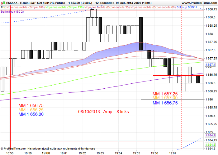Viewport: 218px width, 155px height.
Task: Click the 18:59 time axis label
Action: [x=28, y=153]
